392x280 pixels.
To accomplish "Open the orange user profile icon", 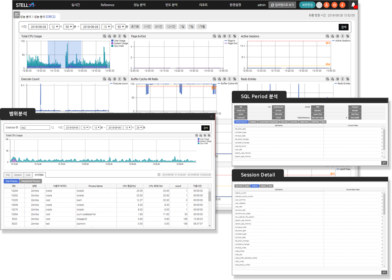I will (326, 5).
